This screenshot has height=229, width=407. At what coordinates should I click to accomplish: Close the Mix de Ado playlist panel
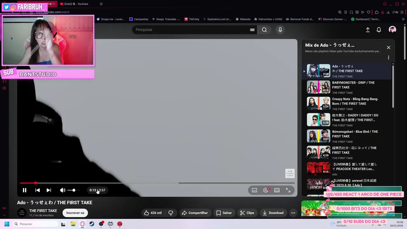[x=388, y=47]
